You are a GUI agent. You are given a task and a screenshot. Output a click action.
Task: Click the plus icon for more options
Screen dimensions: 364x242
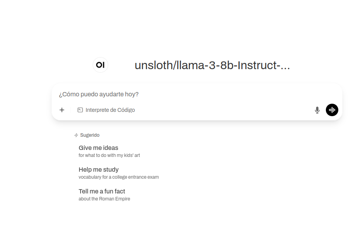click(62, 110)
